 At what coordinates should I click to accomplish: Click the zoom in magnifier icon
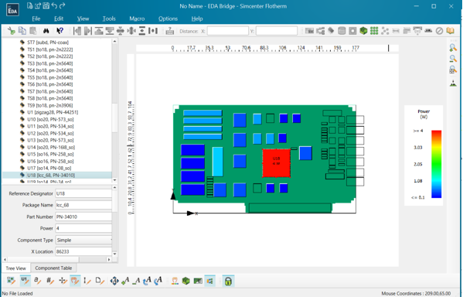(453, 48)
